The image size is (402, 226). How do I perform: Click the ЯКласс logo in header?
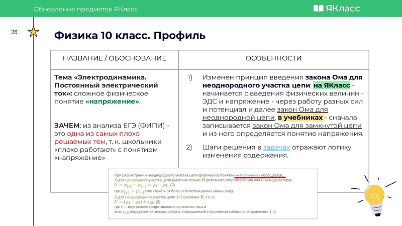337,9
